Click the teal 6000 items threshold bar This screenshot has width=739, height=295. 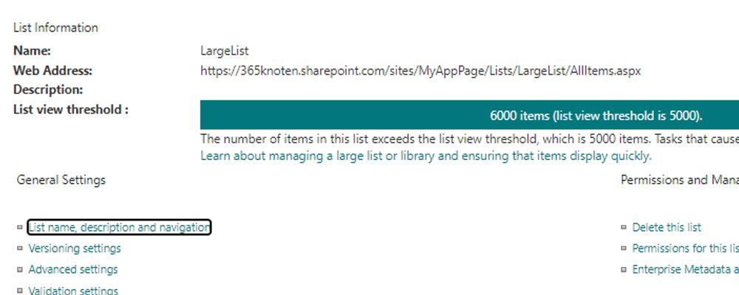(x=469, y=115)
